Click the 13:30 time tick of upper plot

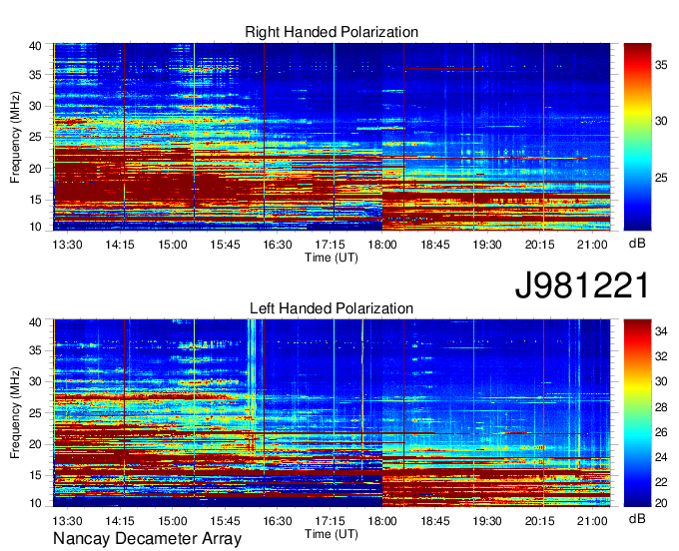pos(67,245)
